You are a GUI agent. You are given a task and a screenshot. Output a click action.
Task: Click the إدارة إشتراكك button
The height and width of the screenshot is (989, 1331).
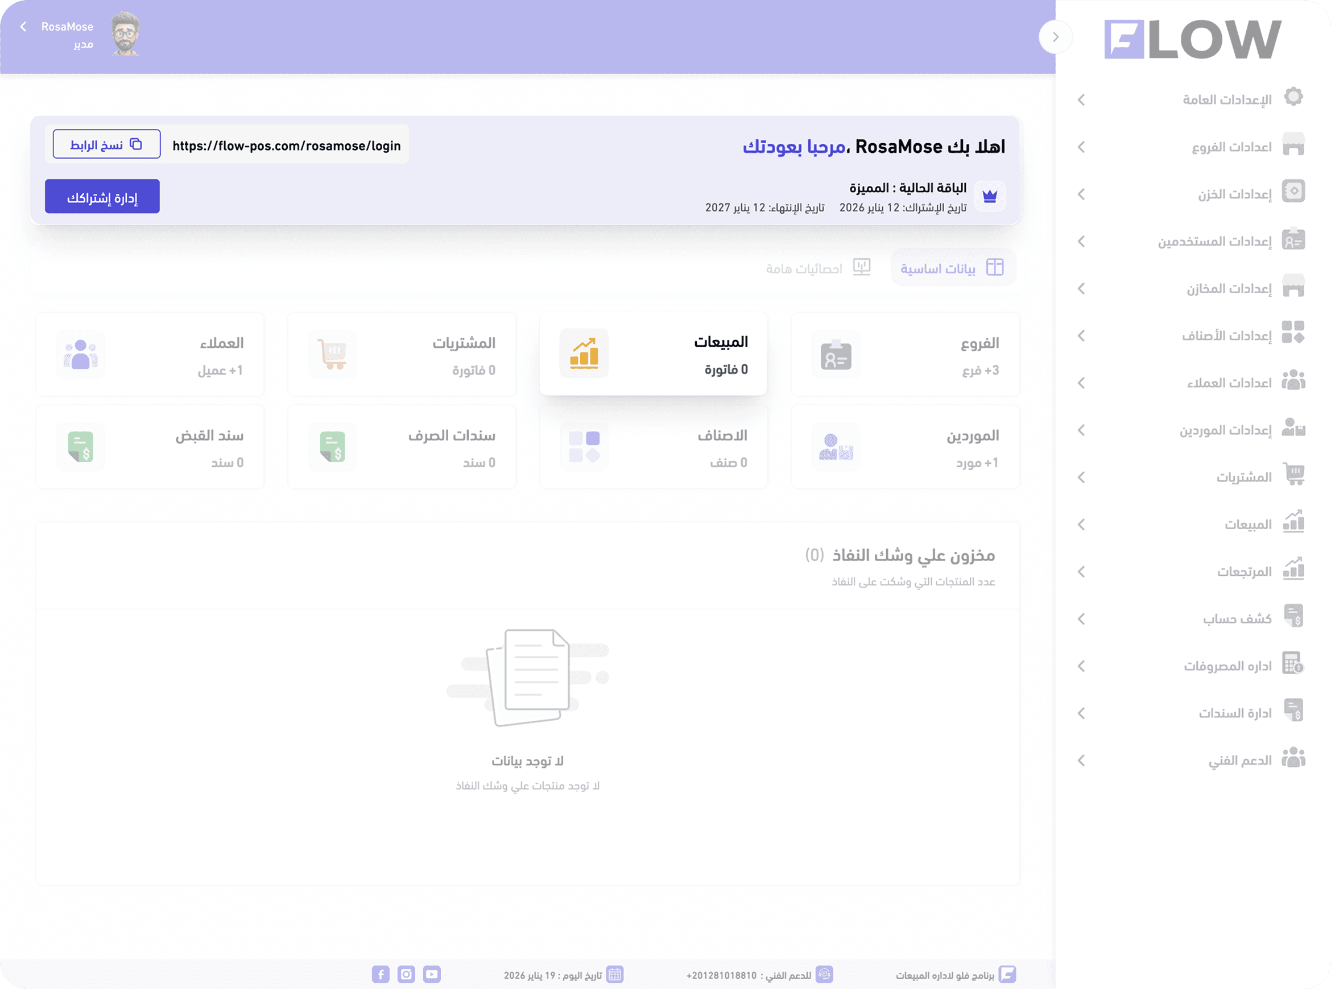pos(102,196)
